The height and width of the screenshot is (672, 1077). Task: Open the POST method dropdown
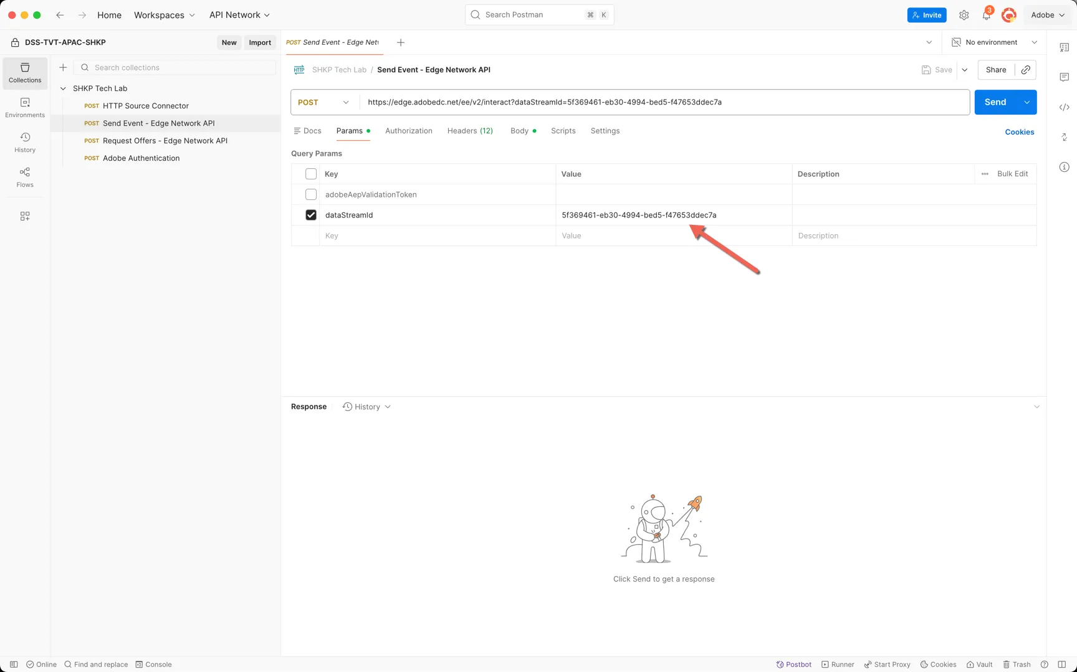324,102
